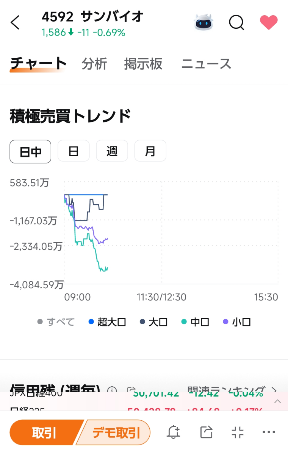Open the AI assistant robot icon
288x454 pixels.
tap(203, 22)
